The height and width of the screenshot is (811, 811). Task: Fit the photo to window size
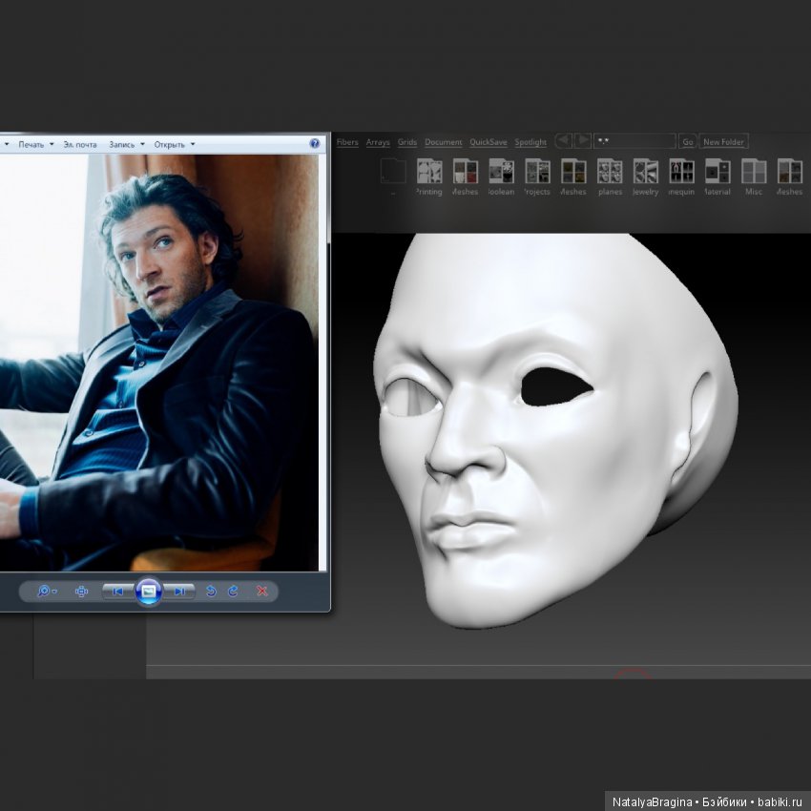pos(81,592)
